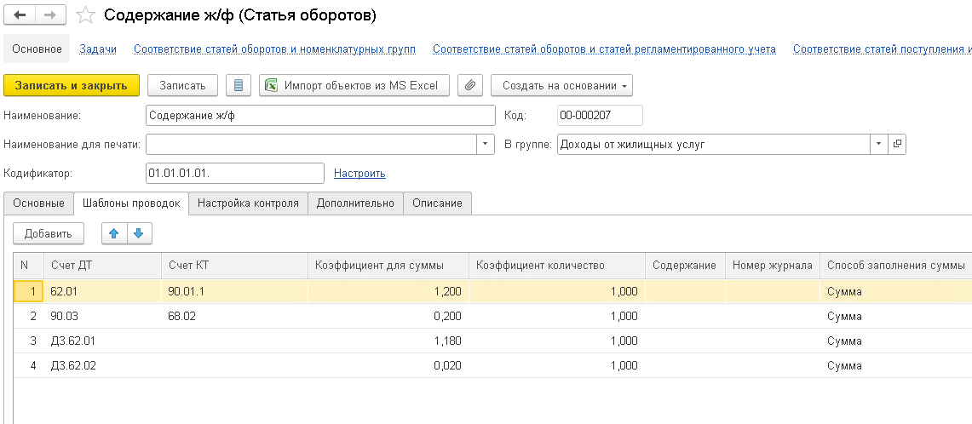Screen dimensions: 972x424
Task: Select the row with account 90.03
Action: tap(102, 317)
